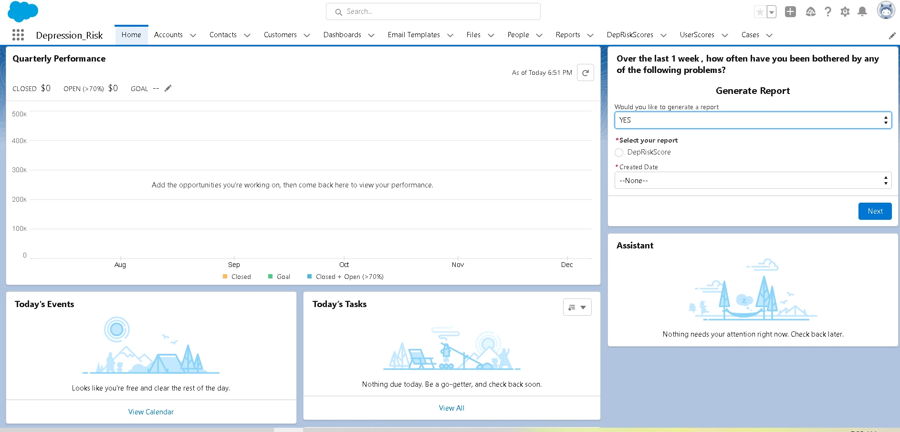Open the Contacts tab

223,35
